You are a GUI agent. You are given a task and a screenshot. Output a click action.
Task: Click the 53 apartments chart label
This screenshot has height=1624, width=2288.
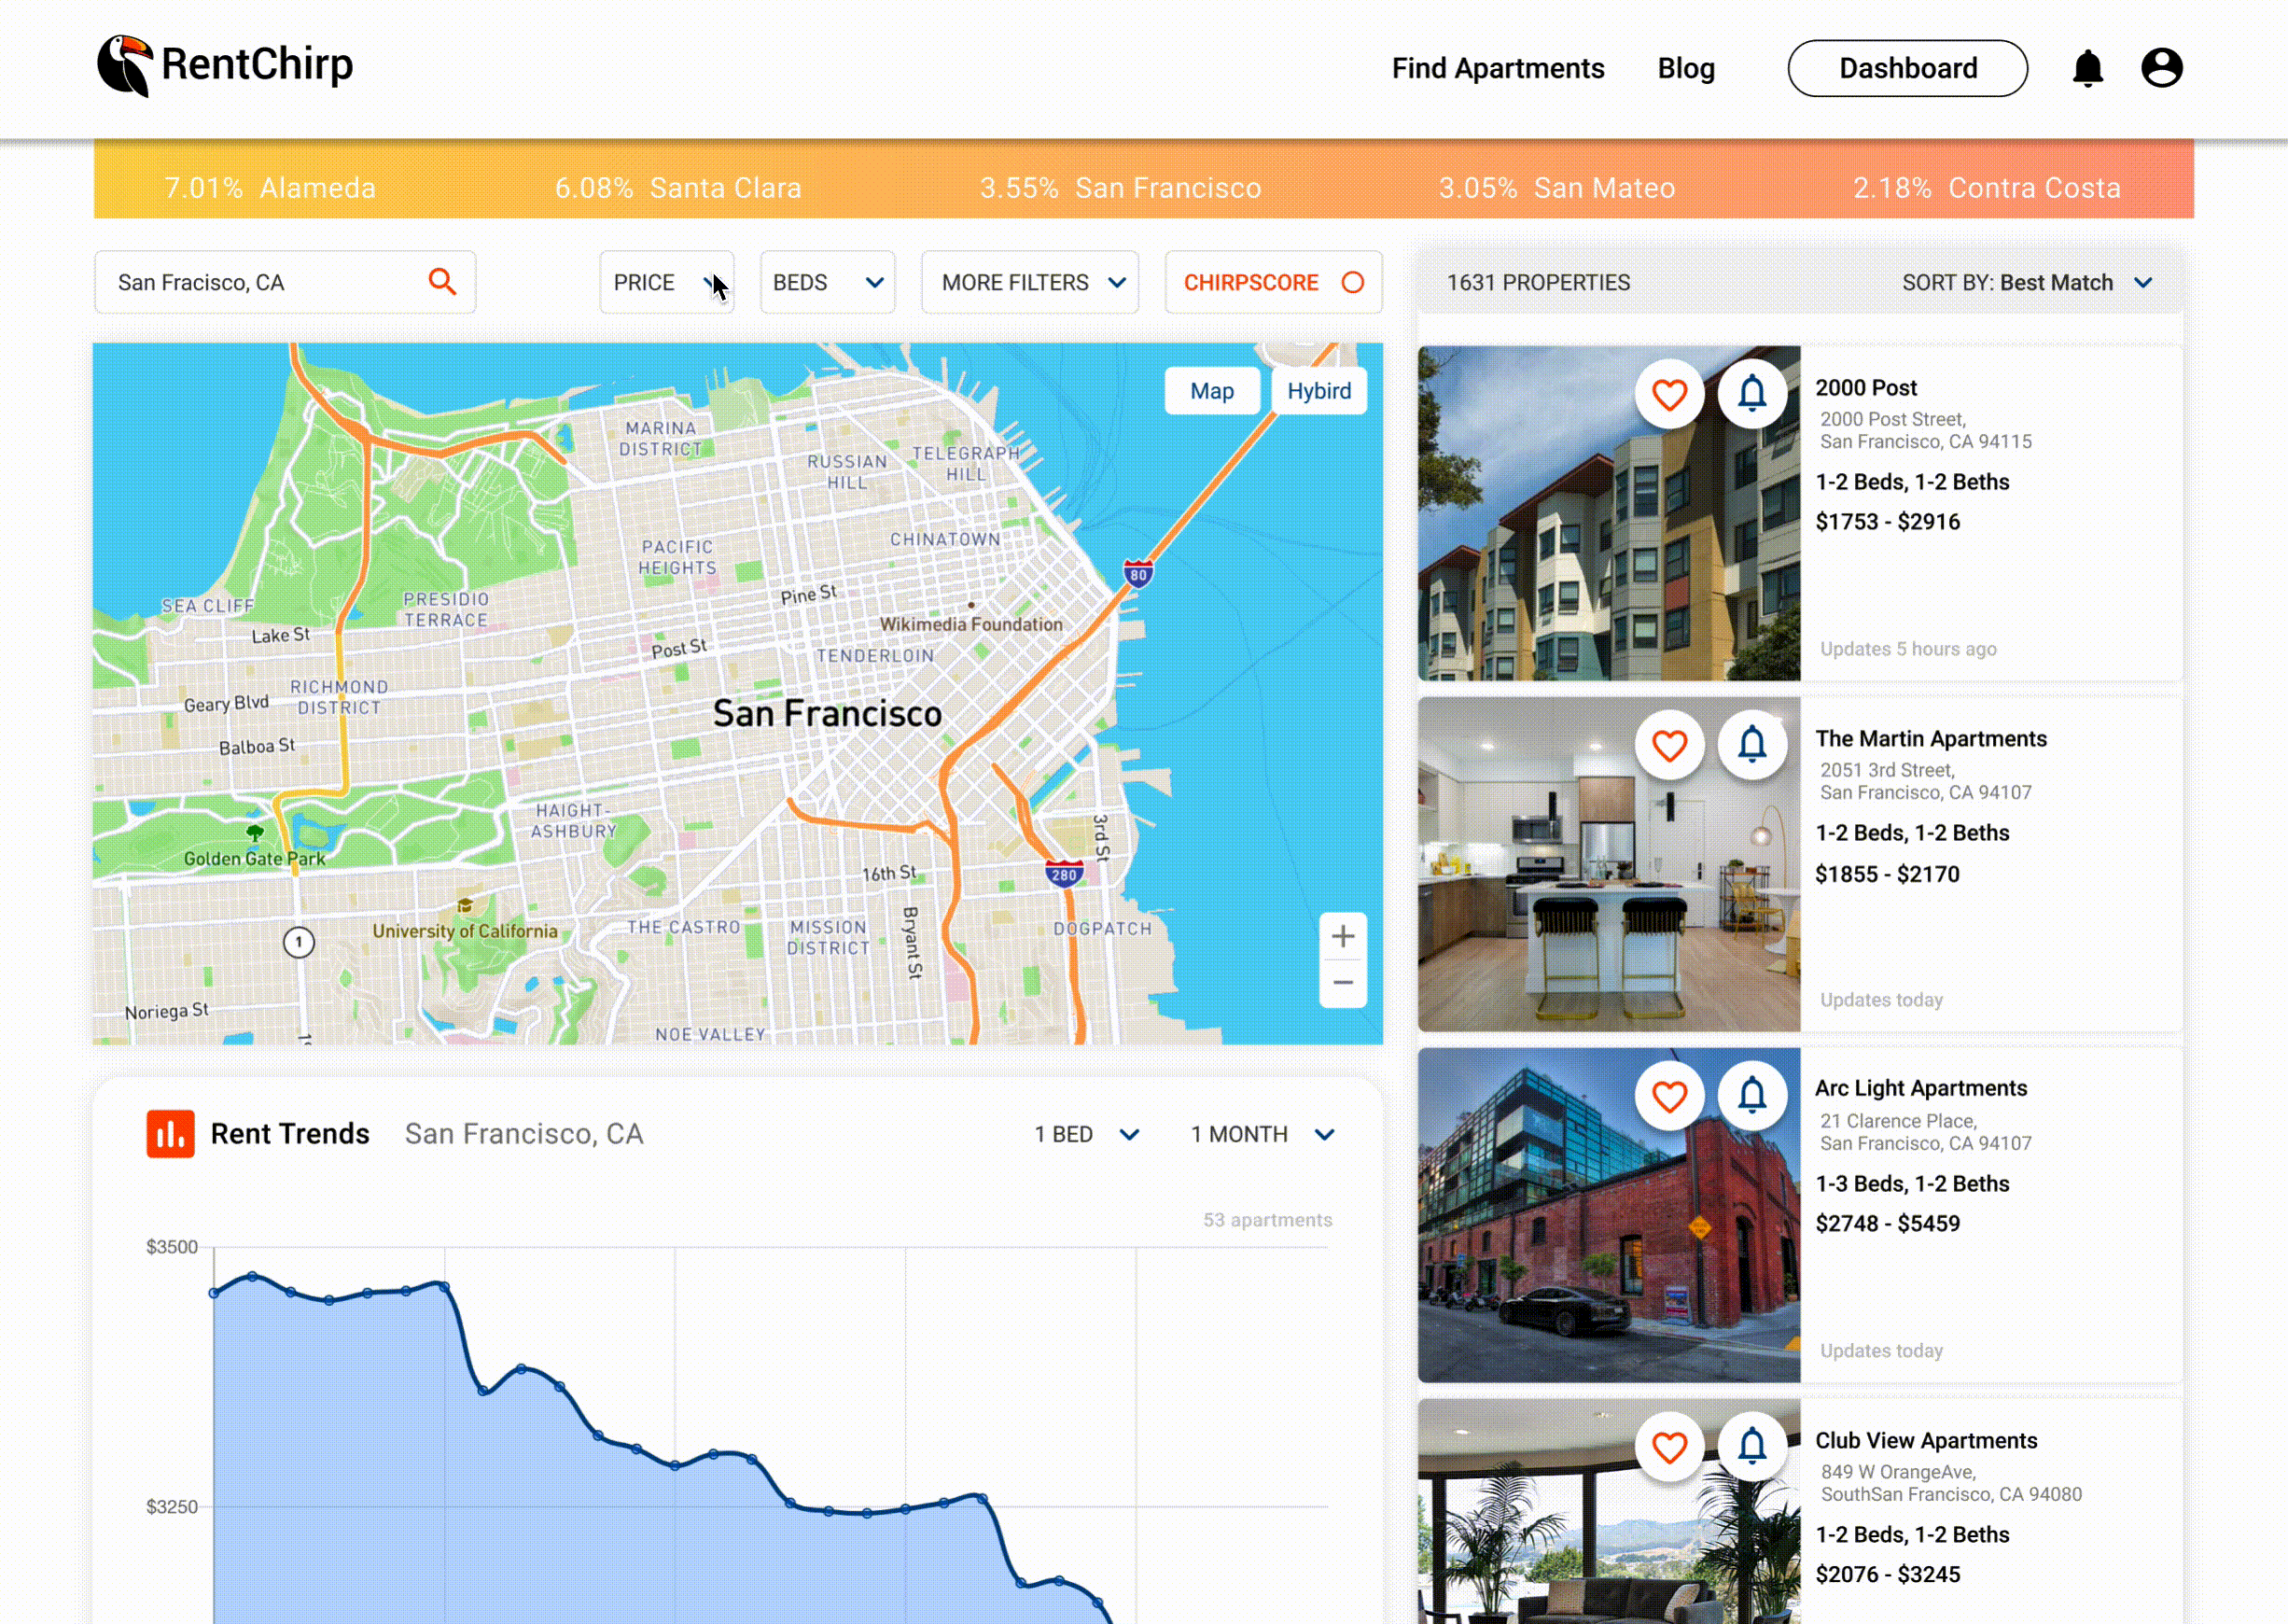(1266, 1220)
